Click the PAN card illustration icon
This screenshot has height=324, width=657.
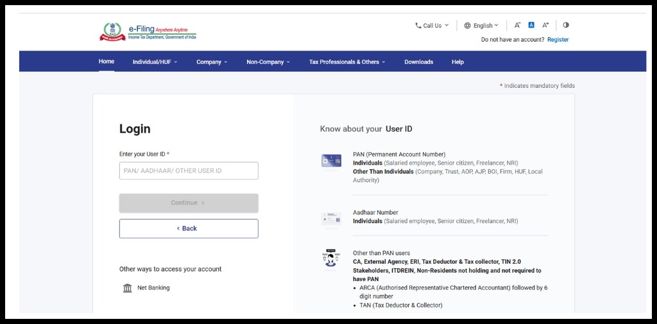coord(331,162)
